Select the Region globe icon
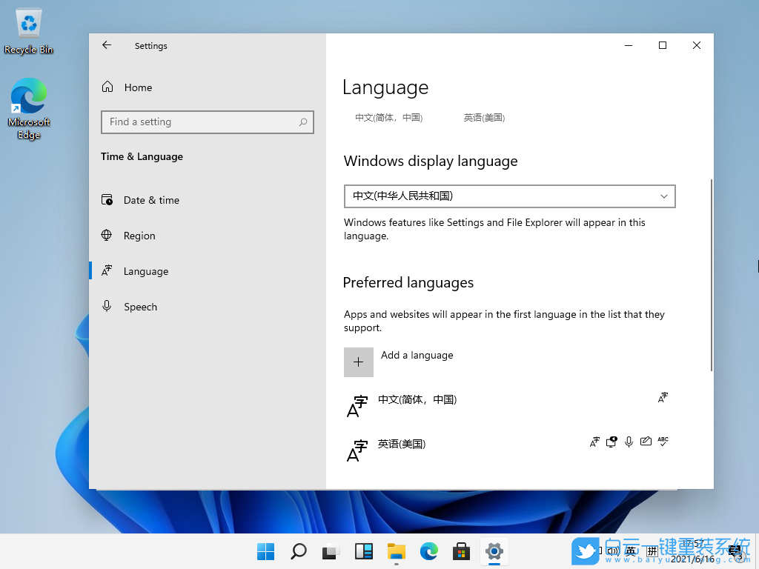This screenshot has height=569, width=759. tap(108, 236)
